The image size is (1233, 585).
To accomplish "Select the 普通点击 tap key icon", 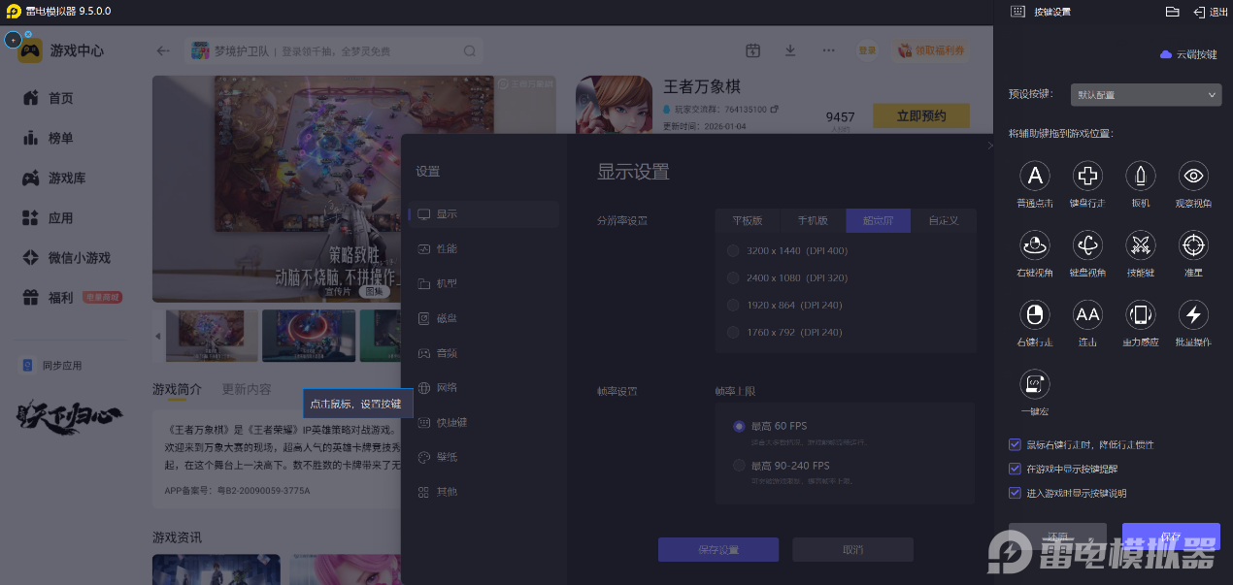I will 1035,176.
